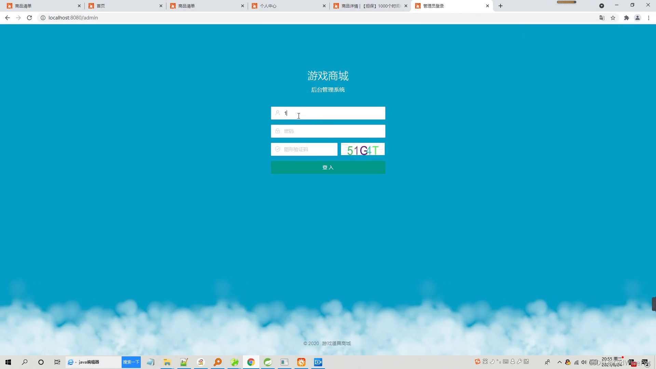
Task: Refresh the captcha image 51G4T
Action: click(363, 149)
